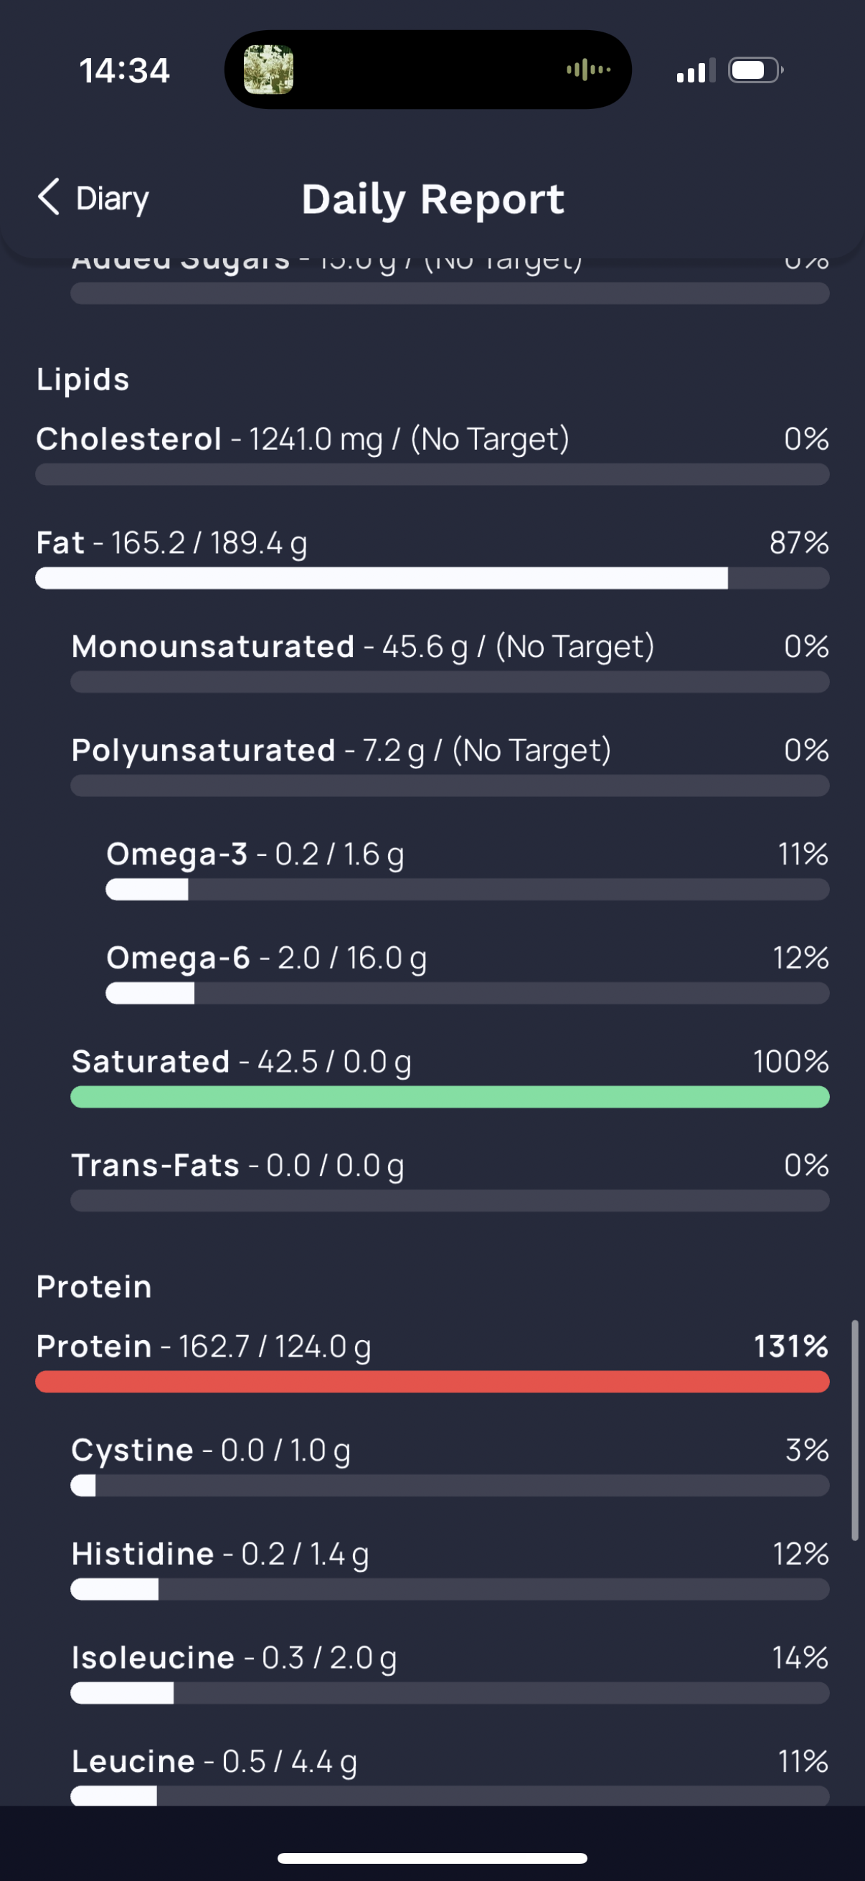865x1881 pixels.
Task: Tap the Protein section header
Action: (x=94, y=1286)
